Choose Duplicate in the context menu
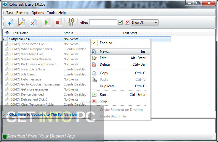This screenshot has width=218, height=142. [121, 86]
